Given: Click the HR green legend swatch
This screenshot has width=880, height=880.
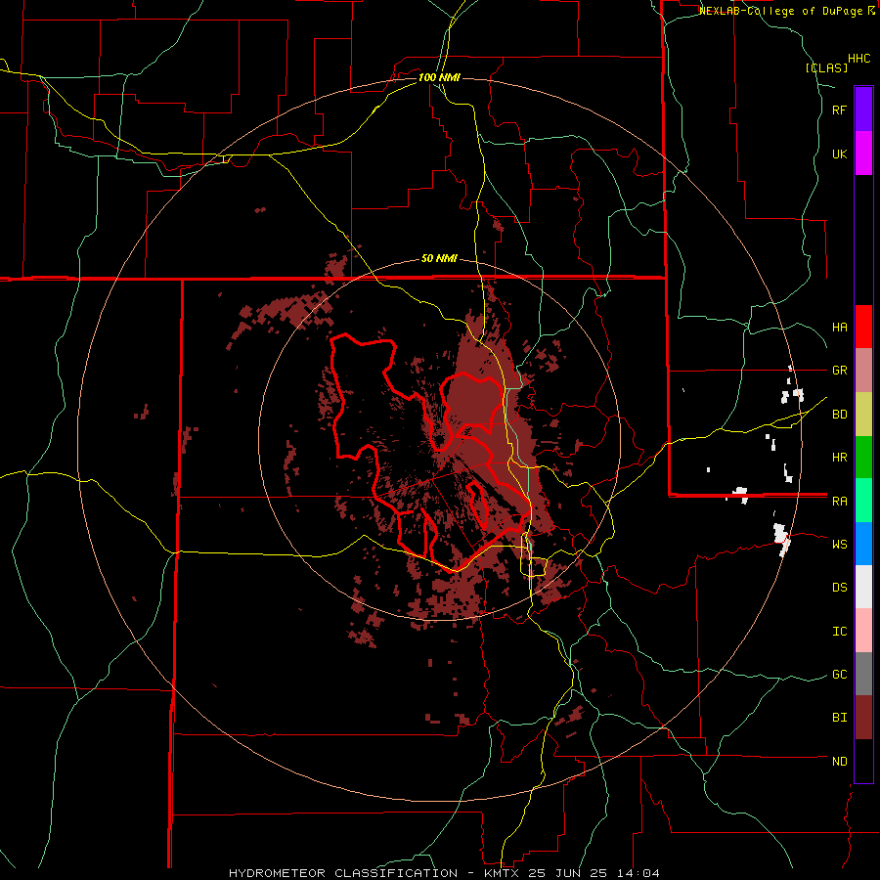Looking at the screenshot, I should [863, 458].
